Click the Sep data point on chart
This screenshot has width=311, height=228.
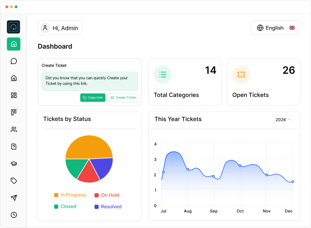213,176
